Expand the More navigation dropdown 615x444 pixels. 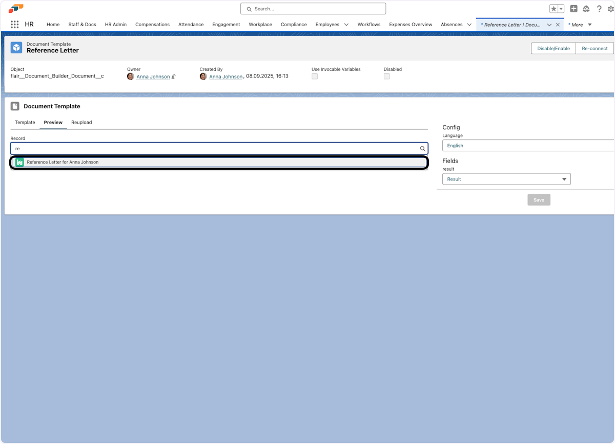[x=589, y=25]
